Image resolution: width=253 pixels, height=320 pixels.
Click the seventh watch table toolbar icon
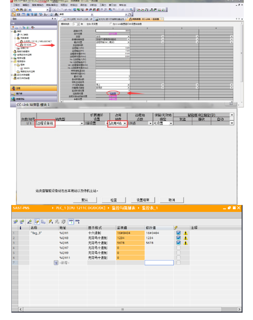tap(57, 222)
